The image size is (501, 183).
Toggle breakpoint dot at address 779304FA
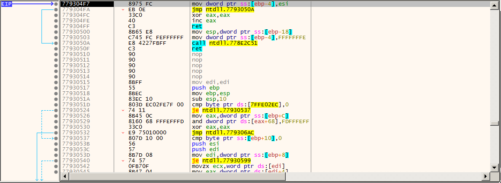coord(56,9)
